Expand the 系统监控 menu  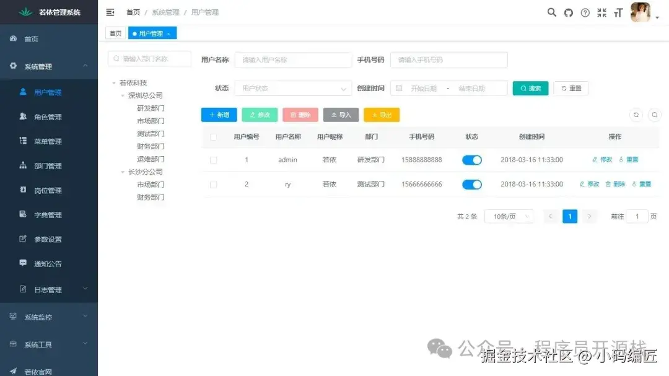click(85, 317)
